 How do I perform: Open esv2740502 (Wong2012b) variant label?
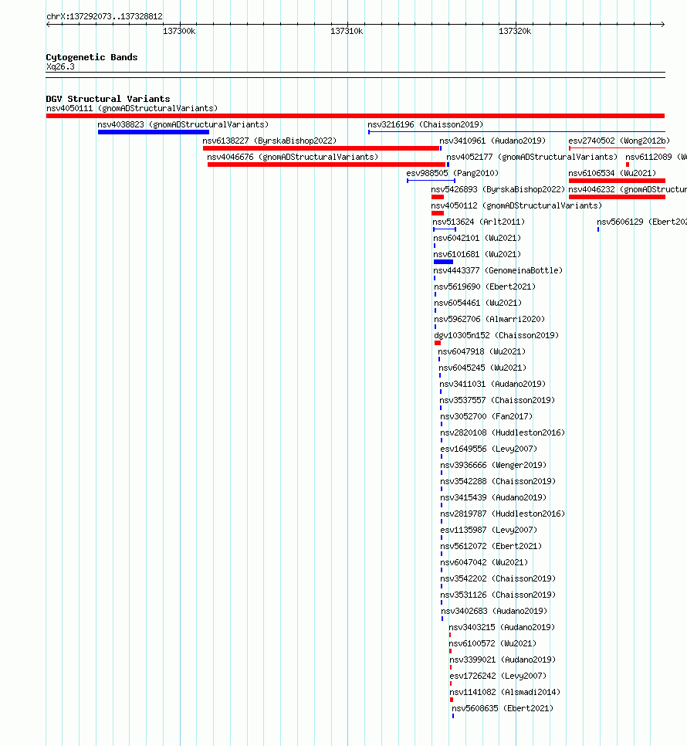click(619, 141)
